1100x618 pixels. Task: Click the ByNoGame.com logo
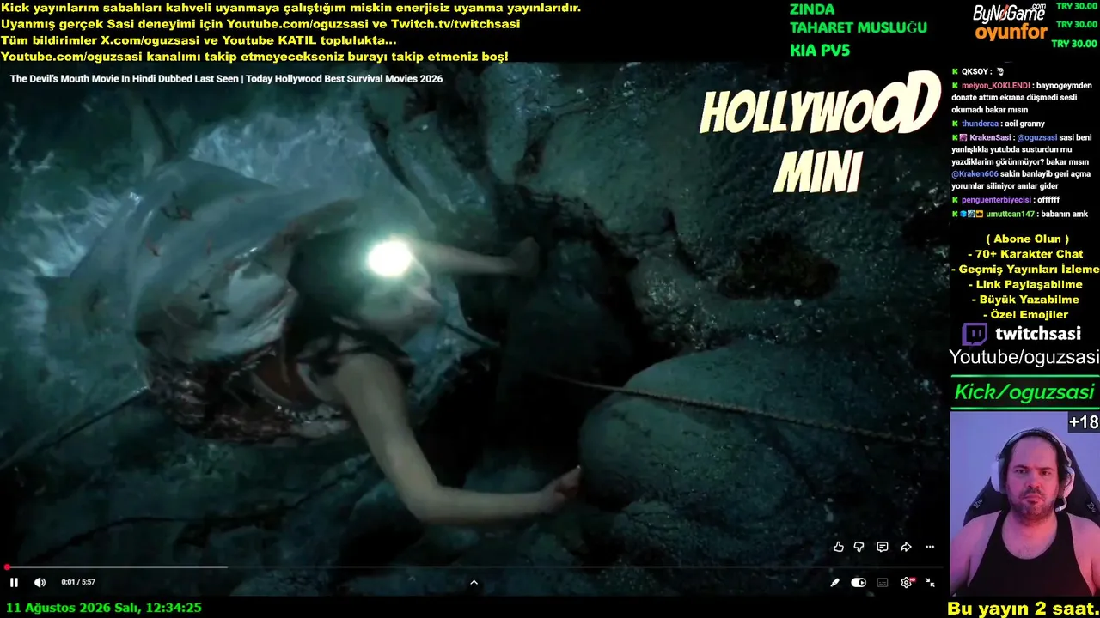pyautogui.click(x=1009, y=13)
